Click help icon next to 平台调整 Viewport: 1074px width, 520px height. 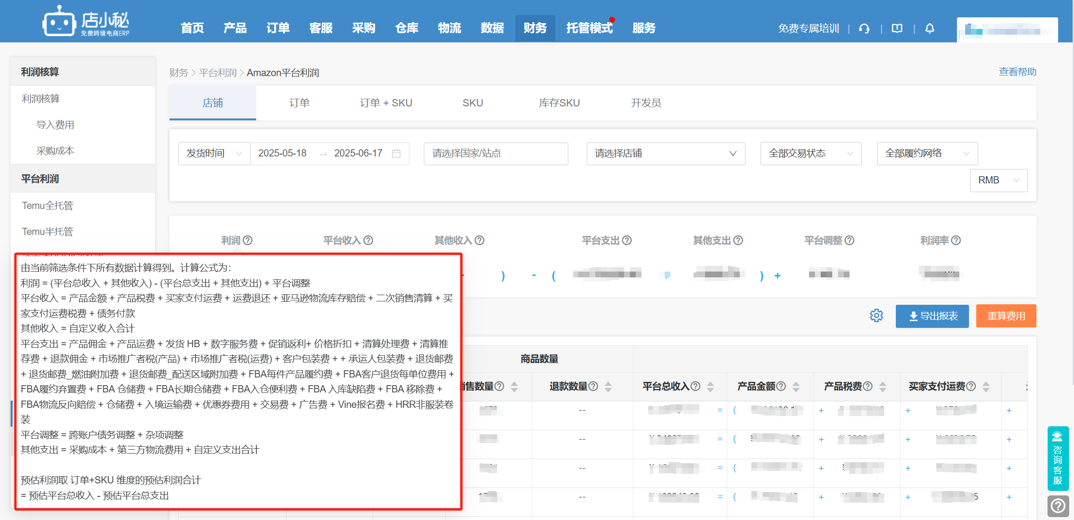[x=850, y=240]
